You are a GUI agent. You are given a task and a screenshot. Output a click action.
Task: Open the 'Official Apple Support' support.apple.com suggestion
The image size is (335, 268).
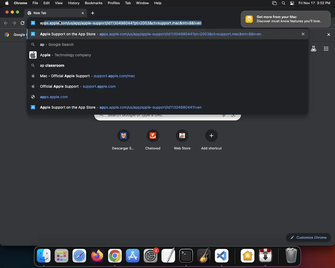[167, 86]
